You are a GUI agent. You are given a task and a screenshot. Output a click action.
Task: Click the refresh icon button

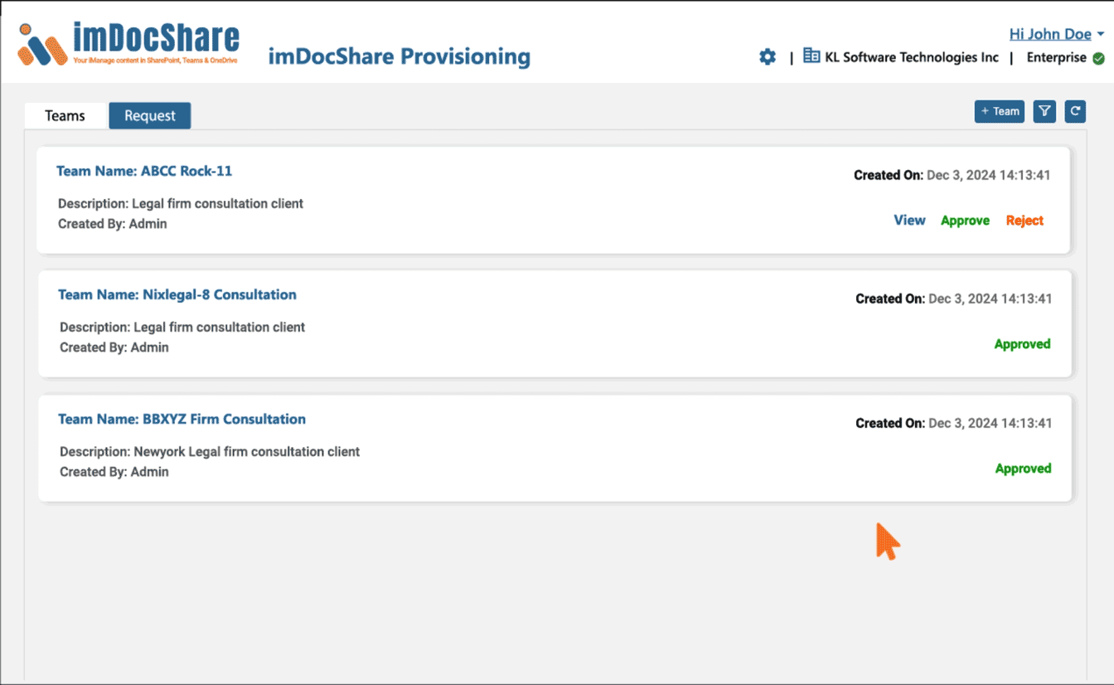1075,111
